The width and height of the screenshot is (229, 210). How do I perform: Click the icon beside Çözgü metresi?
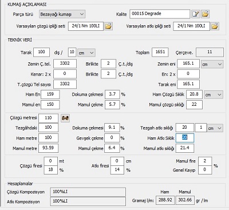(x=65, y=118)
